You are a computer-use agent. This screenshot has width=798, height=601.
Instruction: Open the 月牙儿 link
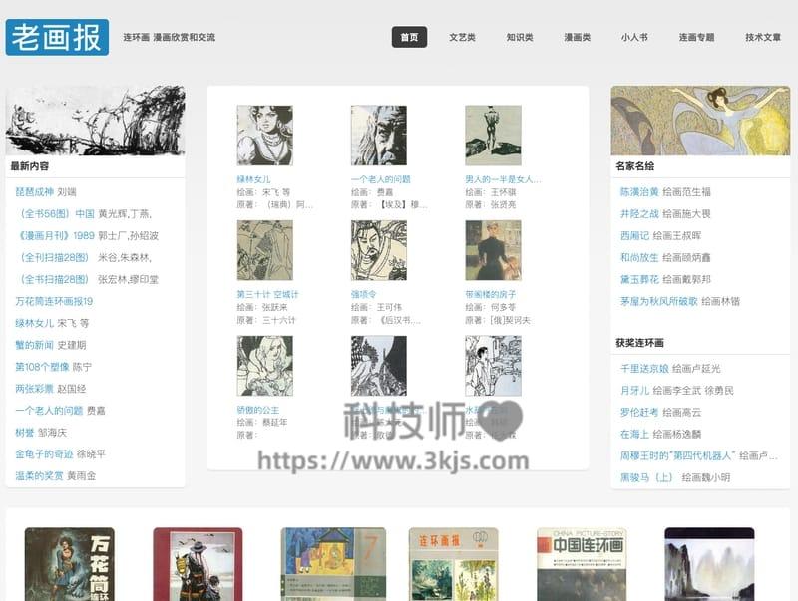pos(634,391)
